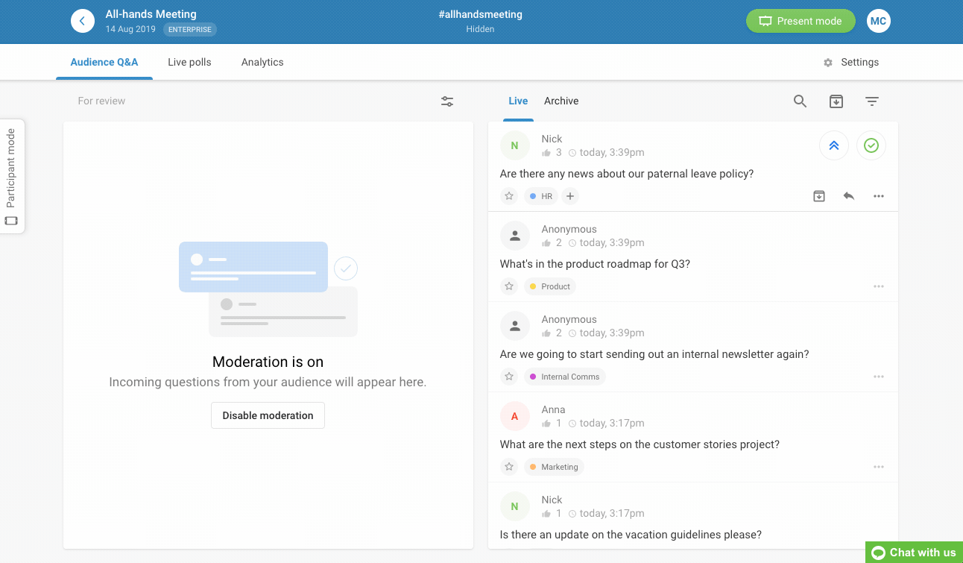Click the Disable moderation button
963x563 pixels.
pyautogui.click(x=268, y=415)
